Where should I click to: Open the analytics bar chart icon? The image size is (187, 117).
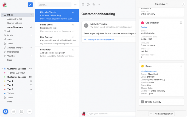(14, 111)
